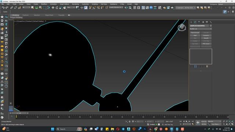The image size is (235, 132).
Task: Click the Use Pivot Point Center icon
Action: pos(77,7)
